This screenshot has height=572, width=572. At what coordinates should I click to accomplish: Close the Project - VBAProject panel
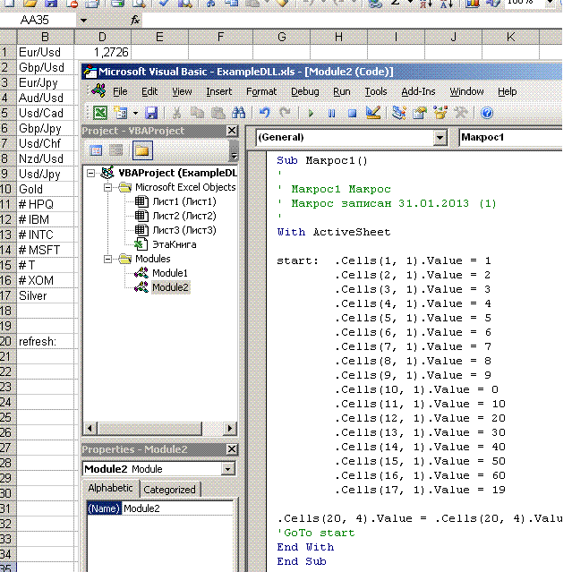(x=232, y=131)
